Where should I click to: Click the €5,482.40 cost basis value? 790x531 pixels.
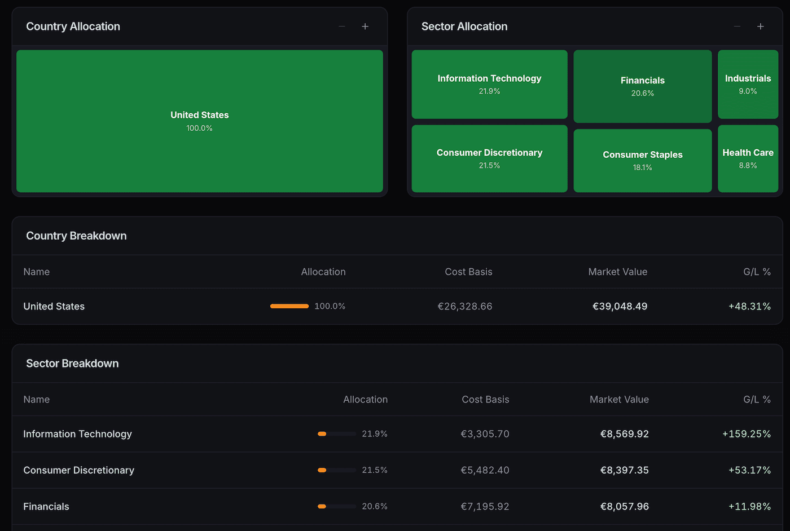tap(485, 470)
